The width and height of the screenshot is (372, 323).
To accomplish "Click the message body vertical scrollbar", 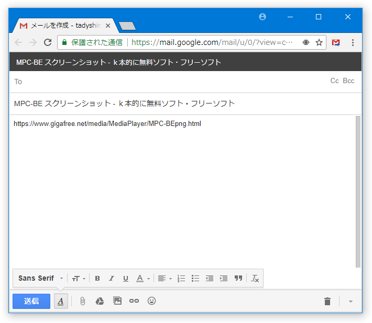I will pos(358,192).
